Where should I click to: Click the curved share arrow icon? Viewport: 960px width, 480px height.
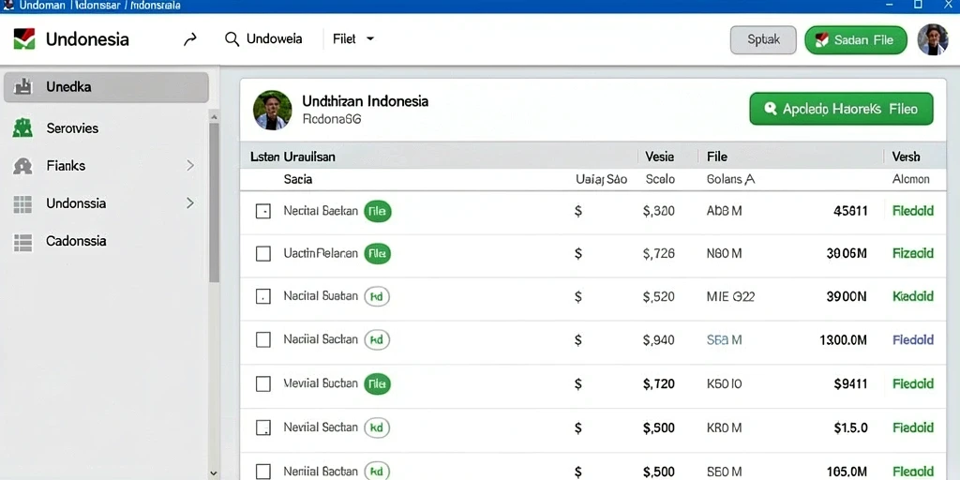coord(190,39)
